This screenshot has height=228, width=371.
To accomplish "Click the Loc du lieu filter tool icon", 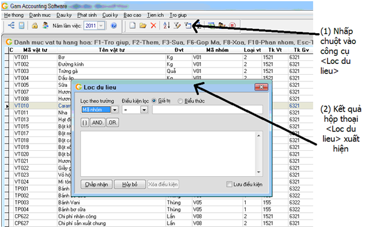I will tap(188, 25).
